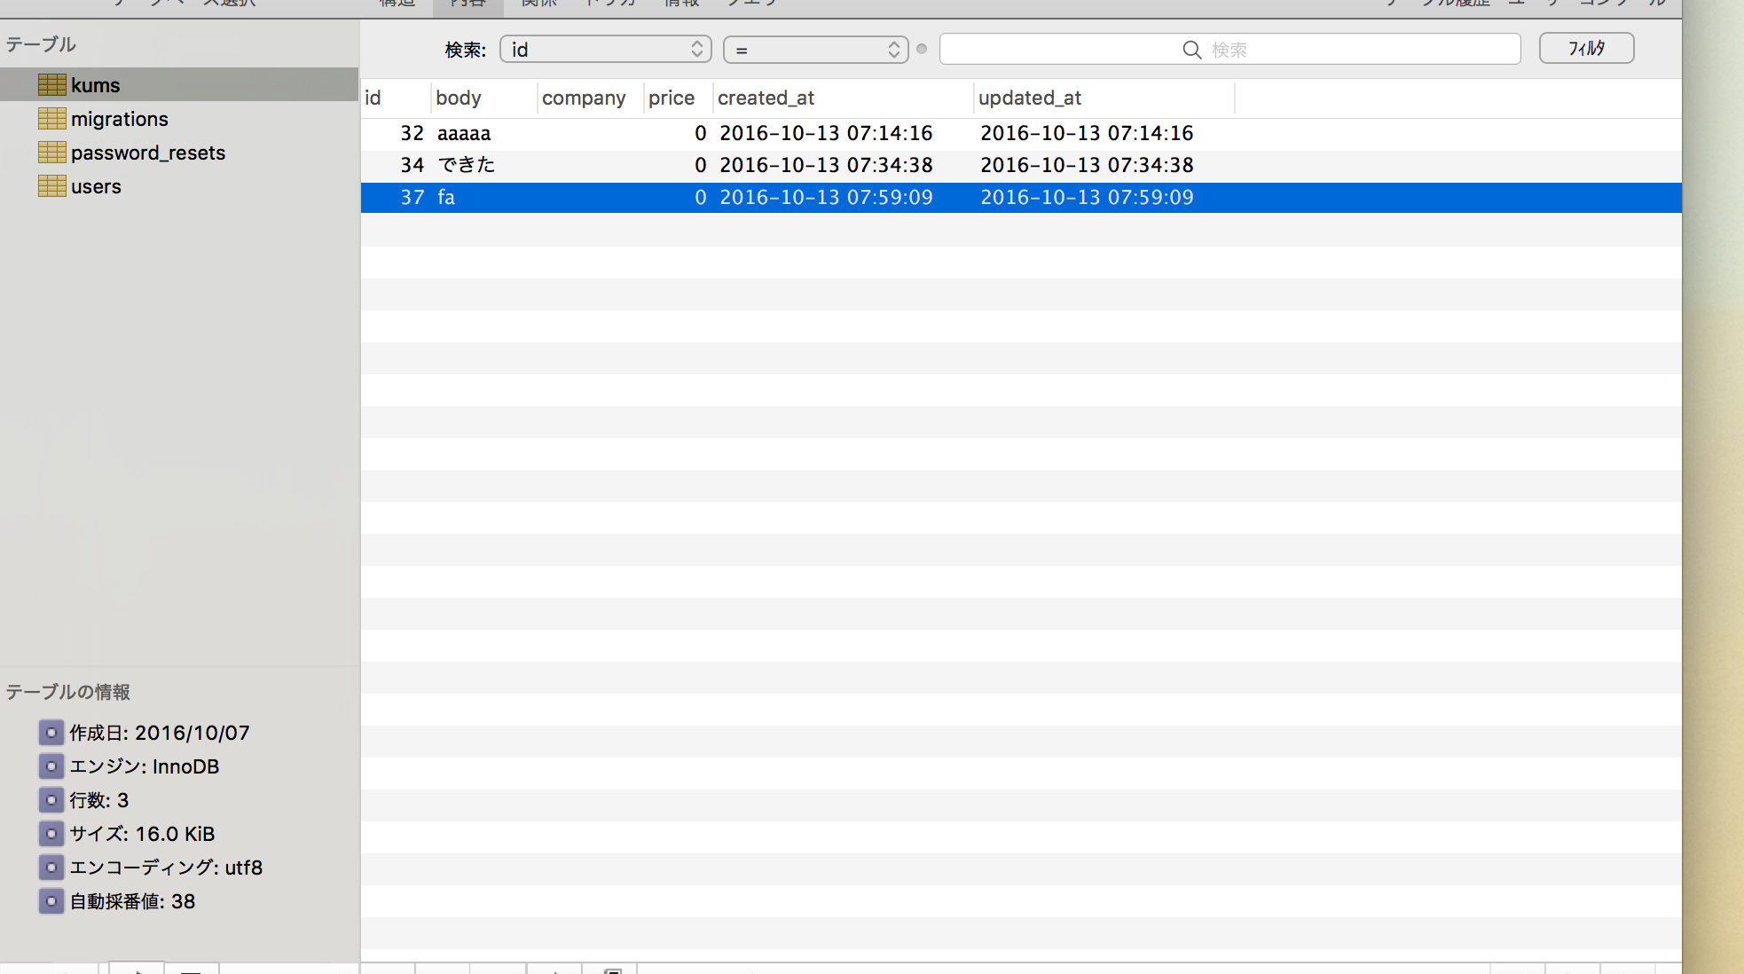Screen dimensions: 1744x974
Task: Sort rows by the created_at column header
Action: [766, 98]
